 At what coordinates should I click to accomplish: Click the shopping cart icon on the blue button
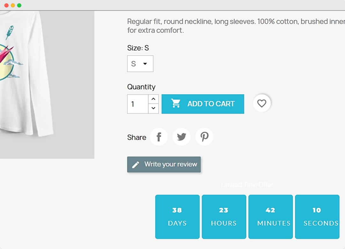[x=176, y=104]
